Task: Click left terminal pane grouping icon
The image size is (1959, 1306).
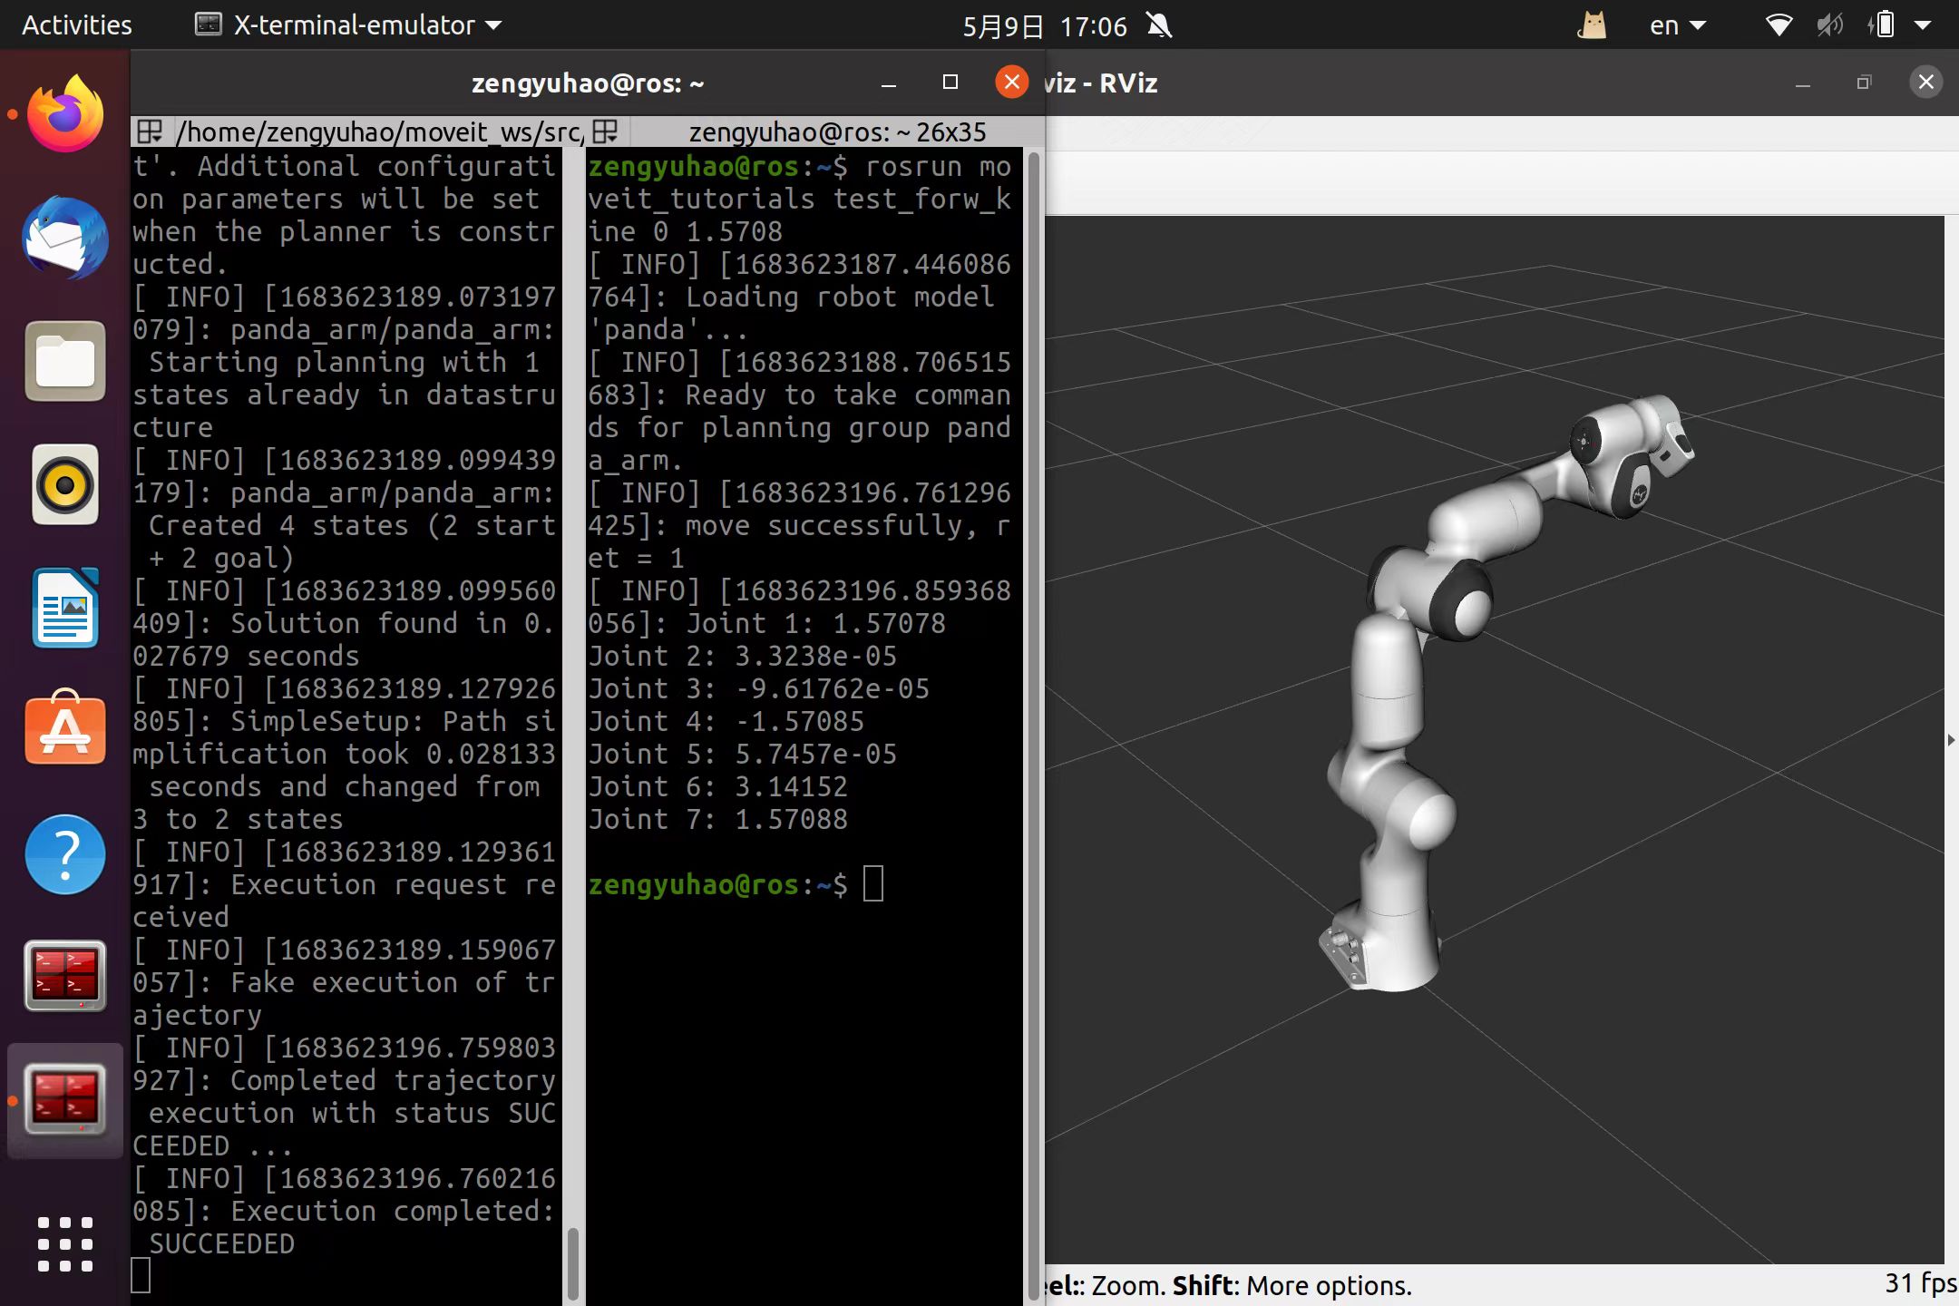Action: [x=150, y=132]
